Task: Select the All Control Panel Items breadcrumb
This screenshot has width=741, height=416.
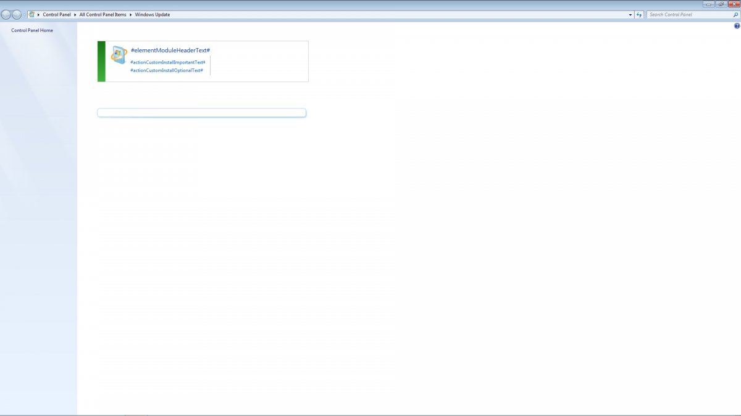Action: tap(103, 14)
